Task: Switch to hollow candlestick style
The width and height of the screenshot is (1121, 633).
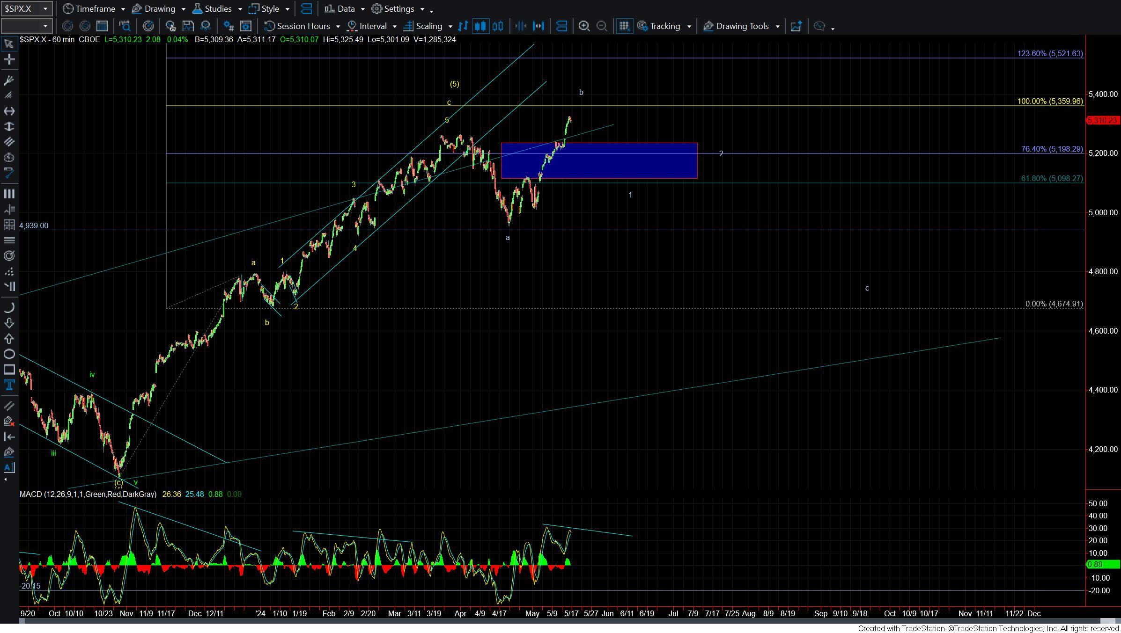Action: (498, 26)
